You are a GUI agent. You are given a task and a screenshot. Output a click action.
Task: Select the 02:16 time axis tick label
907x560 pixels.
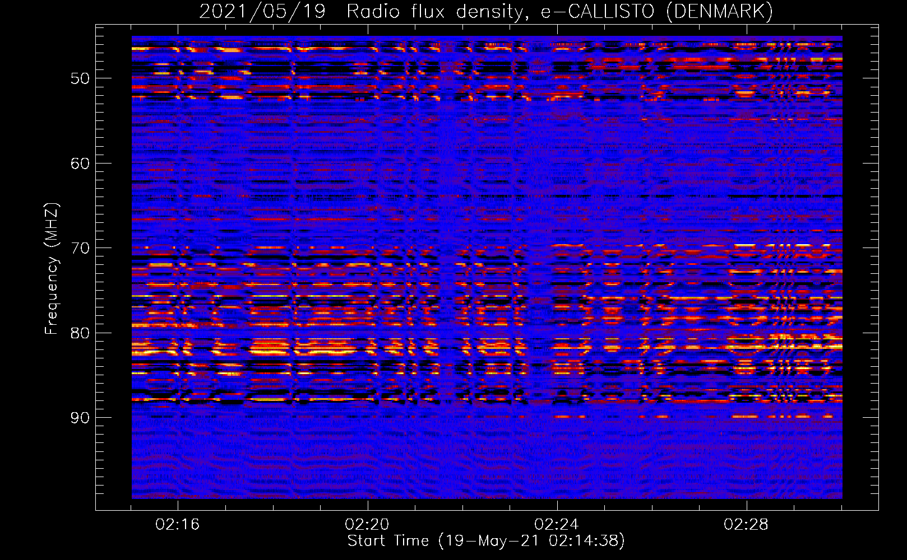click(x=178, y=525)
